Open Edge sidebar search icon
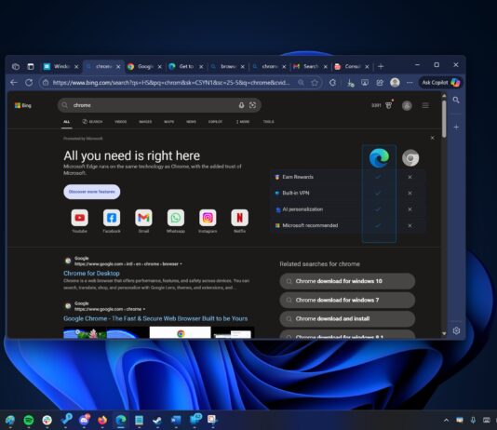The height and width of the screenshot is (430, 497). point(456,101)
